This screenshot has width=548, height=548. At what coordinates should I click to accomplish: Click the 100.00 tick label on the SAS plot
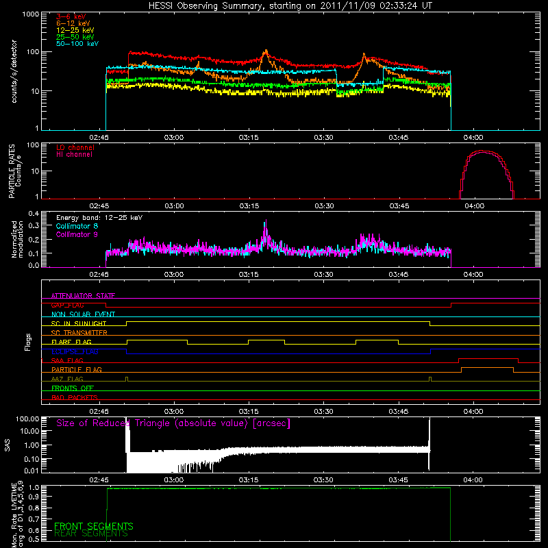(27, 419)
